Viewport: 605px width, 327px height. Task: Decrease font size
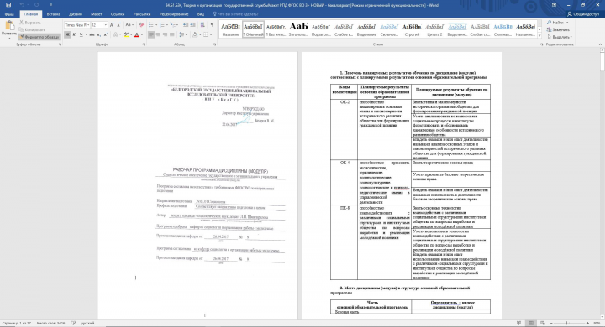click(118, 24)
